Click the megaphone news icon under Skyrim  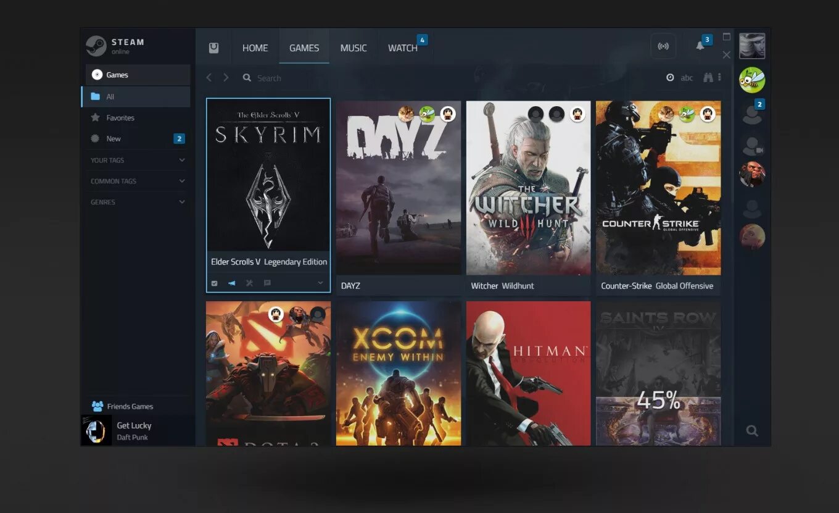point(232,283)
